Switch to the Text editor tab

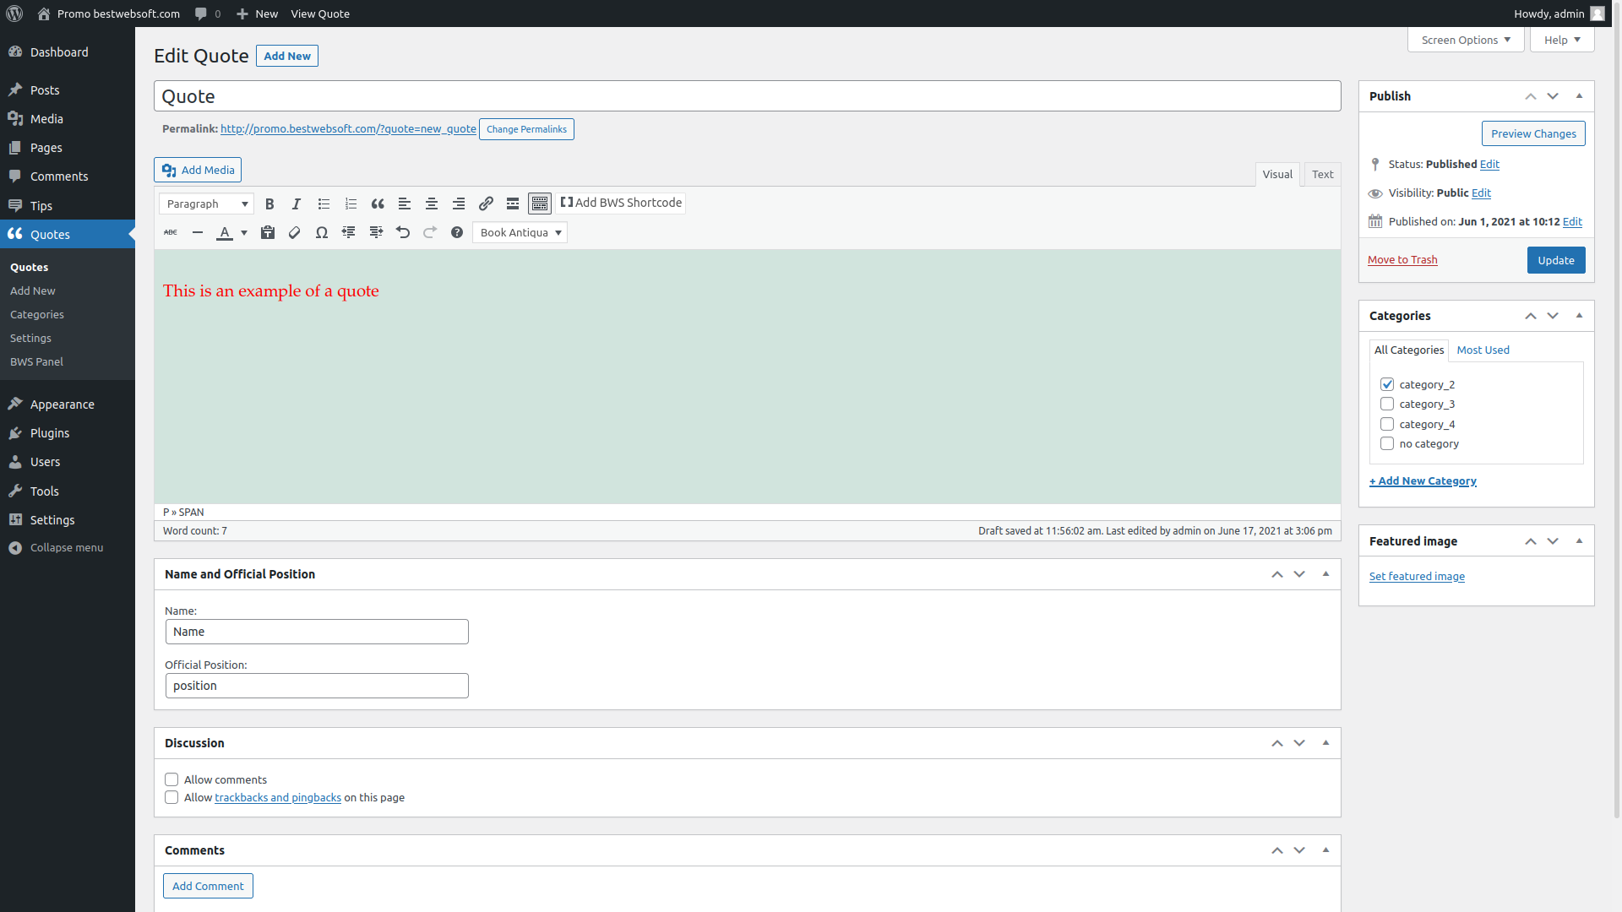[x=1322, y=174]
